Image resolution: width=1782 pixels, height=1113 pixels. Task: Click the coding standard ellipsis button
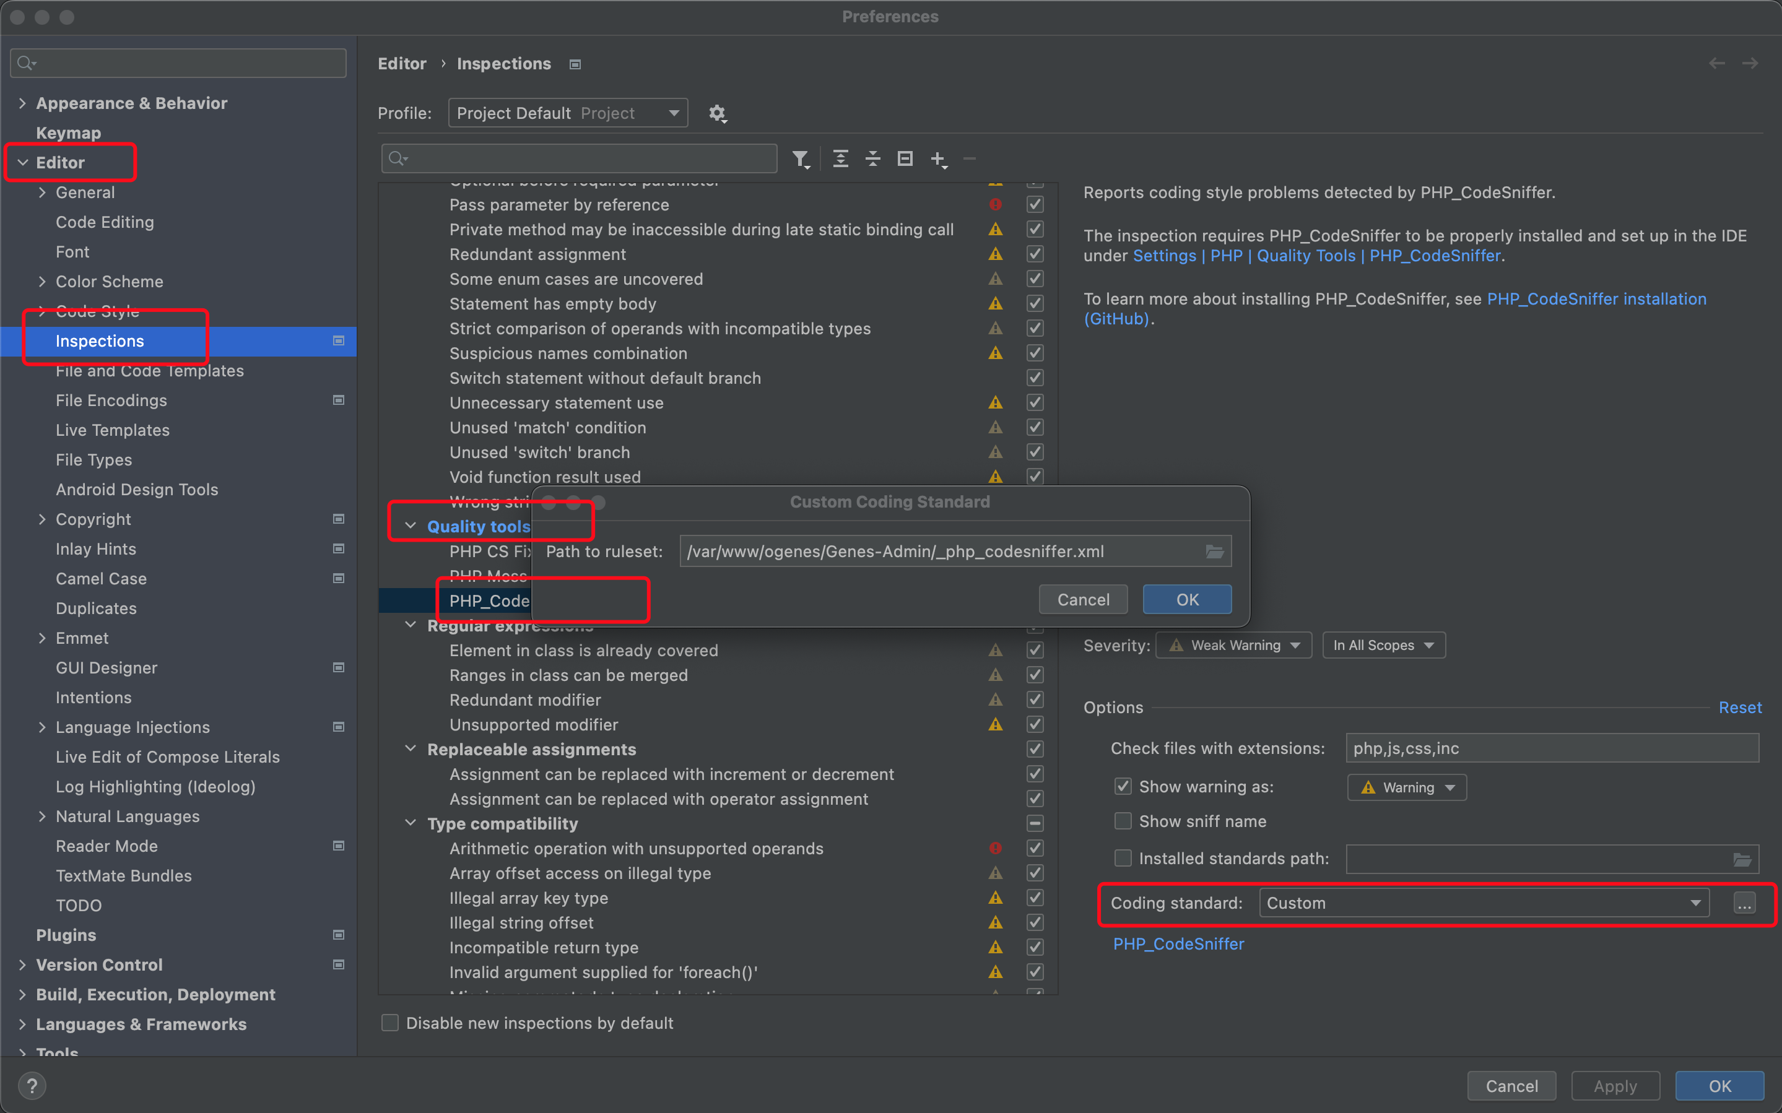1744,903
